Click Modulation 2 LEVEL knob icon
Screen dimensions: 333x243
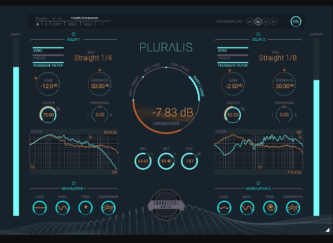pos(224,208)
